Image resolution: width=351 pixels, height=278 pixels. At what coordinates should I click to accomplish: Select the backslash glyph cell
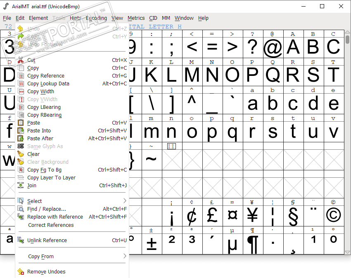coord(152,104)
